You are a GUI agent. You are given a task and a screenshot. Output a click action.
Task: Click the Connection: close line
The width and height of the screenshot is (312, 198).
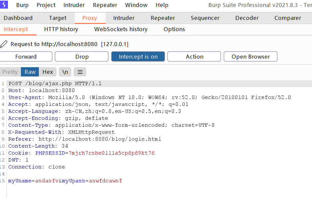[x=37, y=167]
